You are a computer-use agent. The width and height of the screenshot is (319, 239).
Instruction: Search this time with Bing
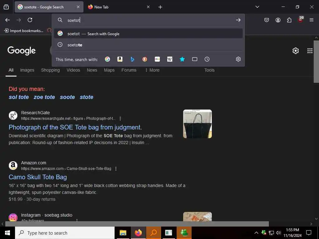tap(132, 59)
